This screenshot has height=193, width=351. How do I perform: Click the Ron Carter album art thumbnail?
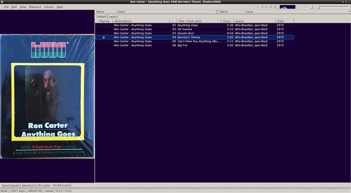tap(47, 96)
